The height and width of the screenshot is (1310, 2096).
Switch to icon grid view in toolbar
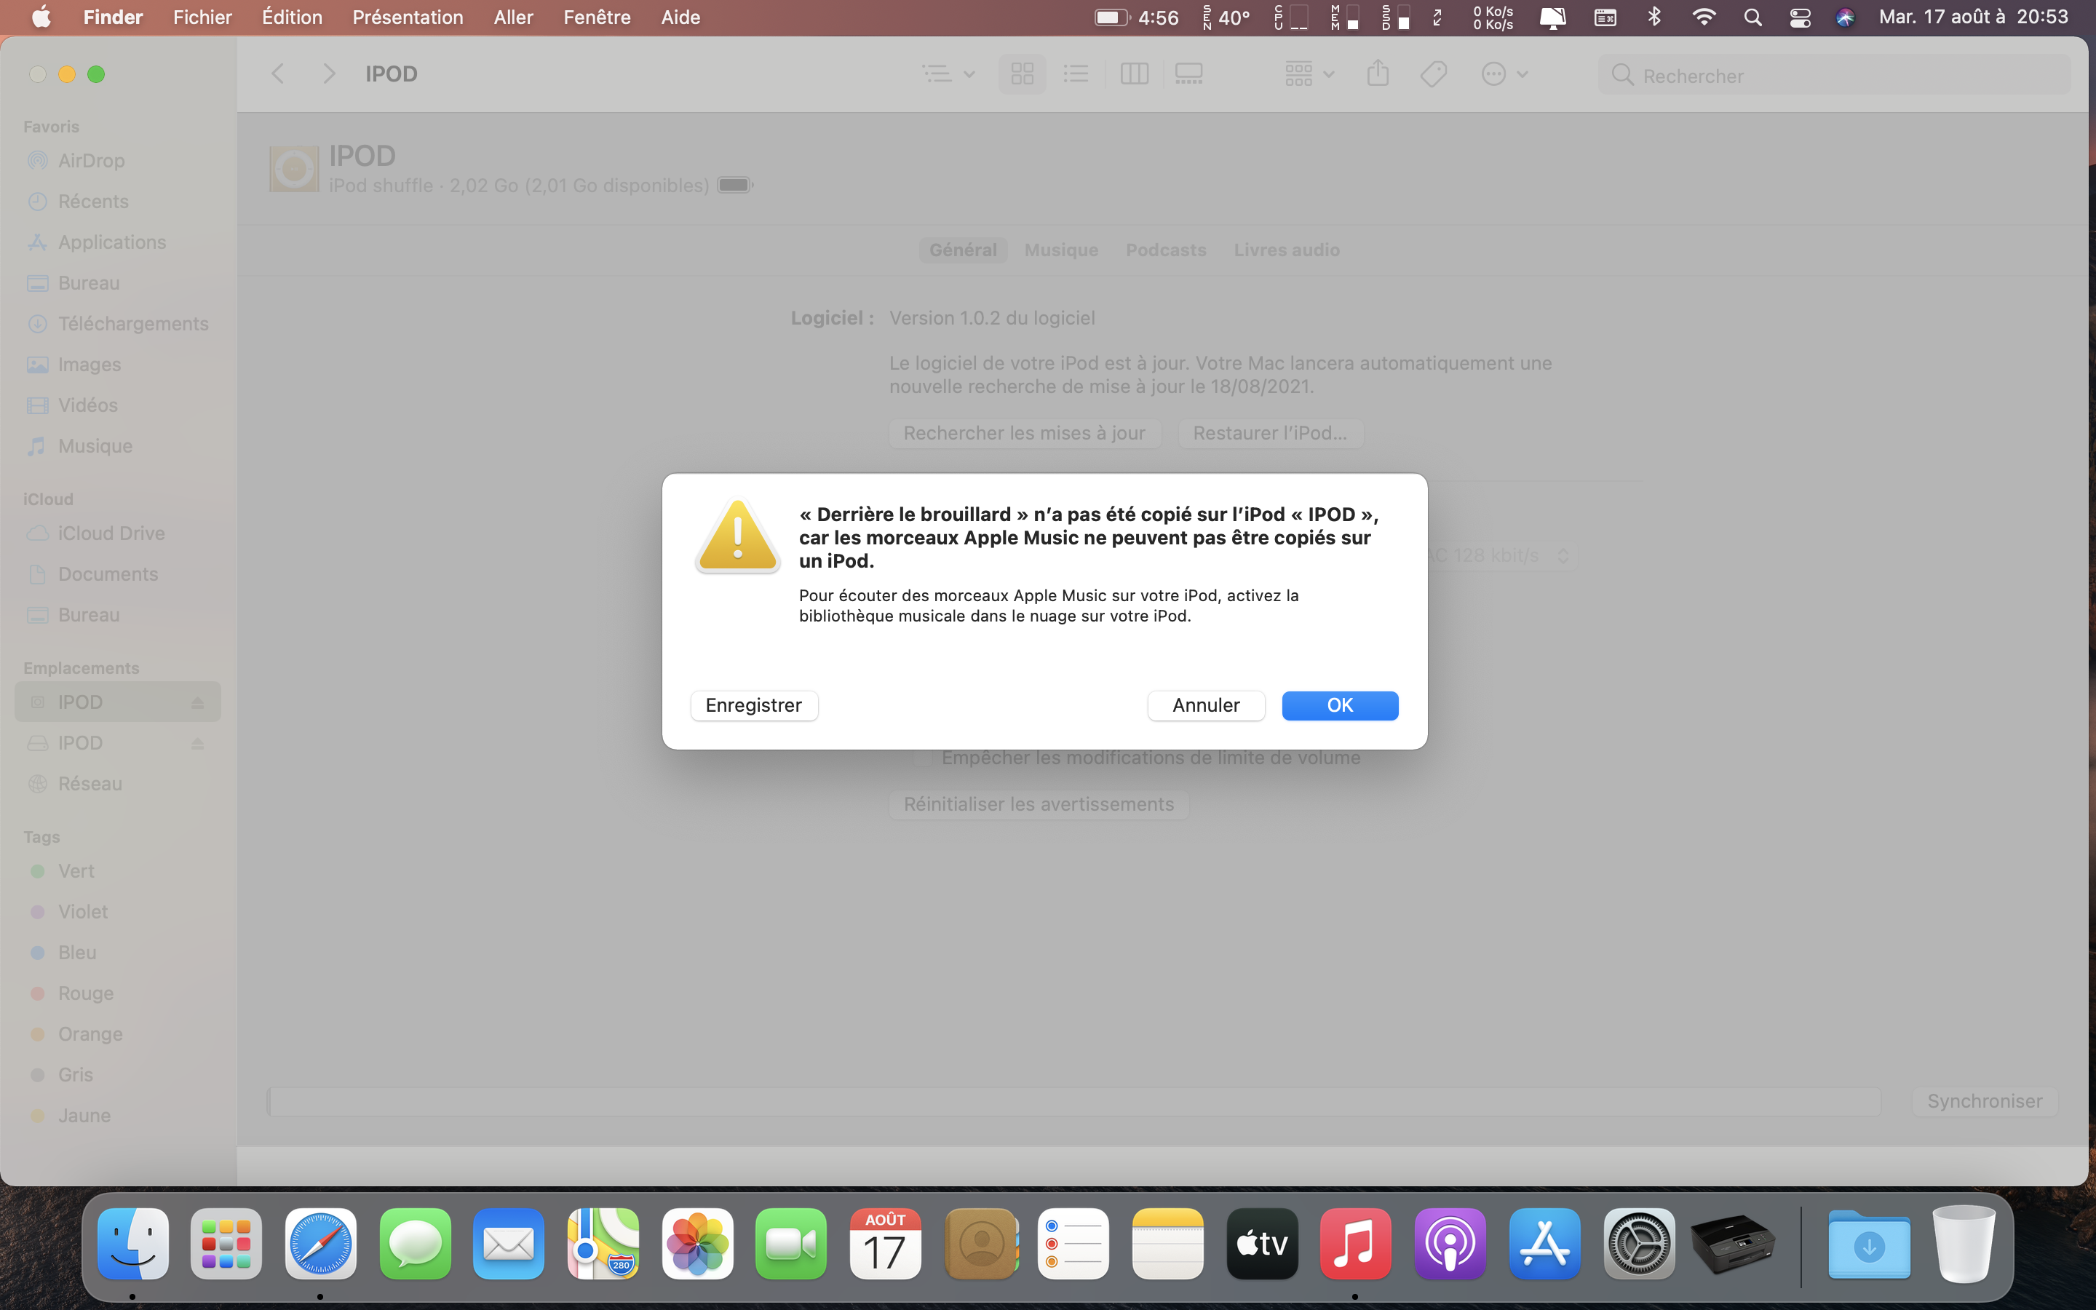[1022, 74]
